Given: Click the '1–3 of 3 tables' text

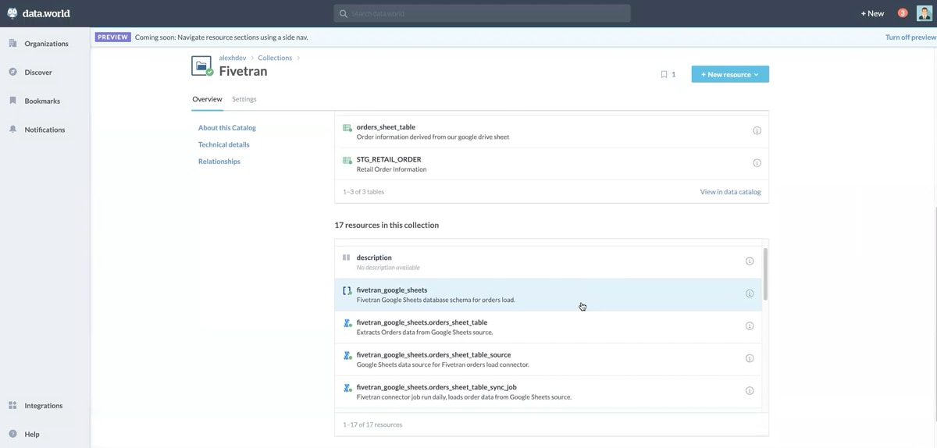Looking at the screenshot, I should tap(363, 192).
